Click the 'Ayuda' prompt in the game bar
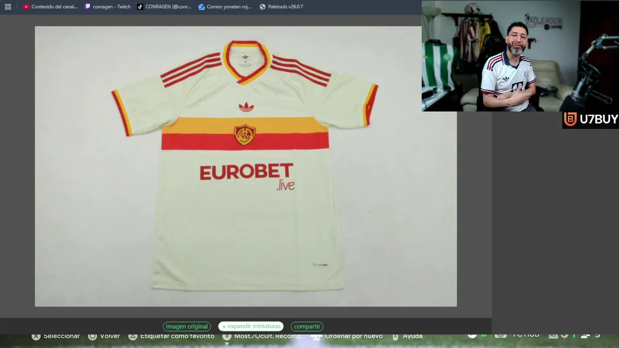The height and width of the screenshot is (348, 619). (407, 336)
